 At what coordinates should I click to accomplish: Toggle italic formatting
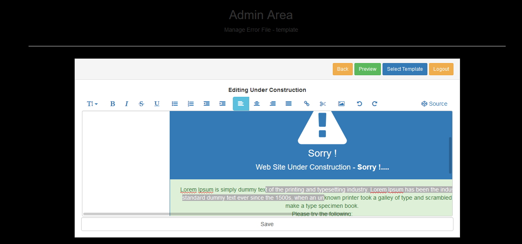click(x=126, y=104)
